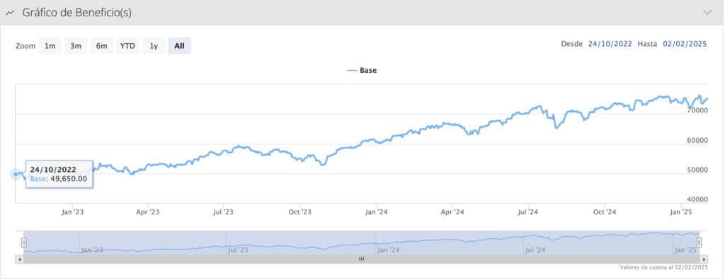This screenshot has width=725, height=280.
Task: Toggle the Base series legend item
Action: point(362,71)
